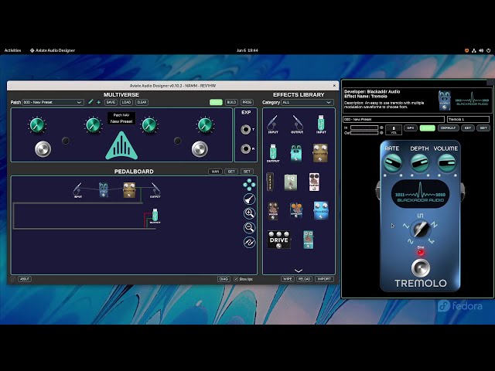Expand library with the down chevron
Screen dimensions: 495x371
299,271
